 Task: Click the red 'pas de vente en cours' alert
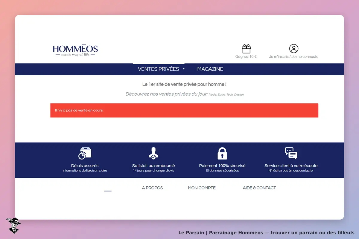(184, 111)
